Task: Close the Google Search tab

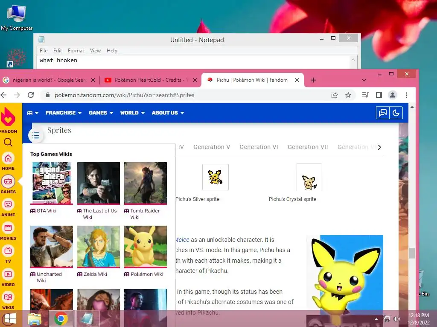Action: pyautogui.click(x=93, y=80)
